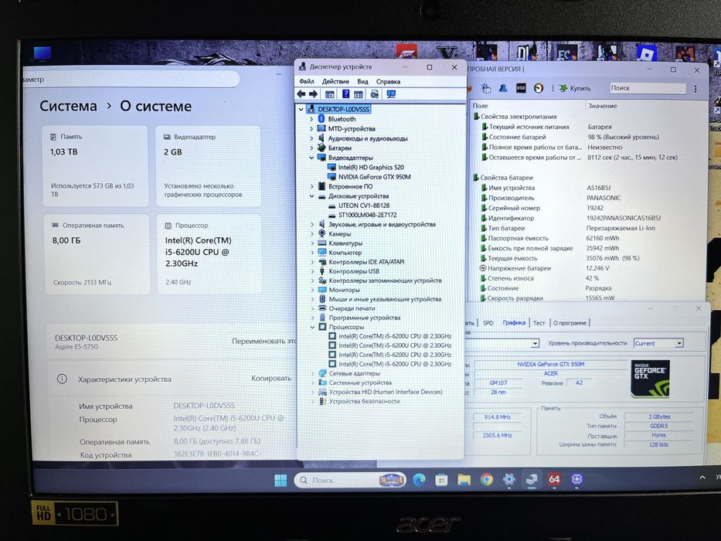
Task: Switch to the О программе tab in CPU-Z
Action: [x=570, y=323]
